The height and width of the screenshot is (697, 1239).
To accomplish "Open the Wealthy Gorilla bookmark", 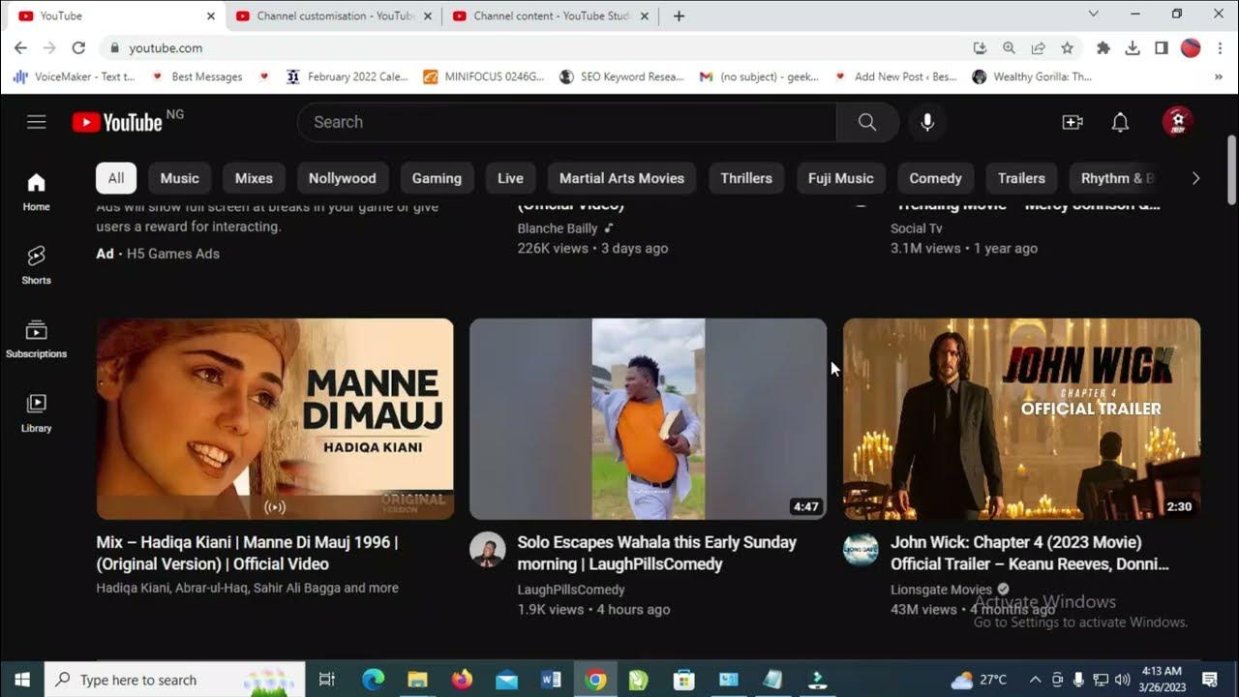I will [x=1032, y=76].
